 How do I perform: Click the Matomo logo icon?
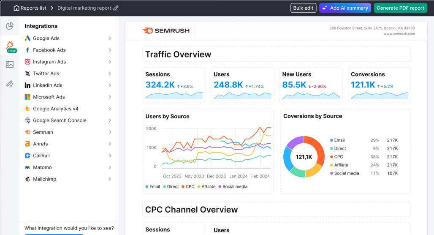point(27,167)
